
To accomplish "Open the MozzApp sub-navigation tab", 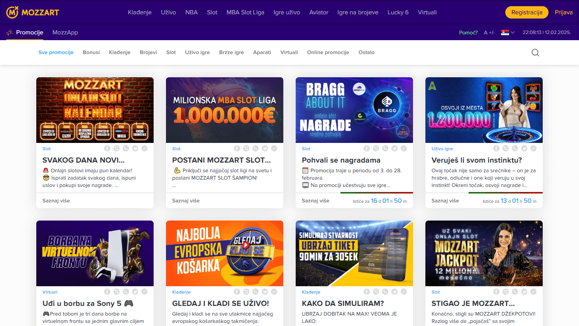I will click(x=65, y=32).
